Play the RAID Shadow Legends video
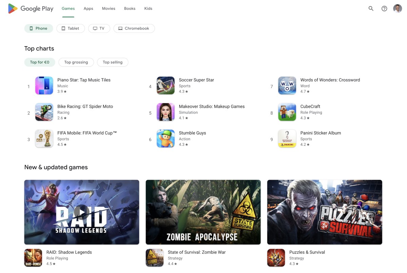This screenshot has height=273, width=407. point(82,212)
